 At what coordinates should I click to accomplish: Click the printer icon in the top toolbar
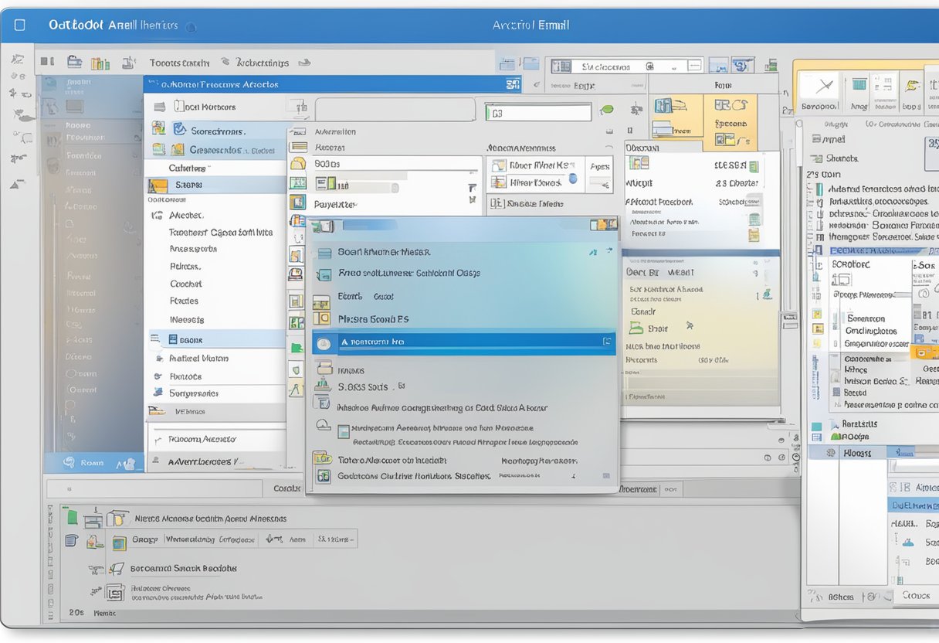74,63
